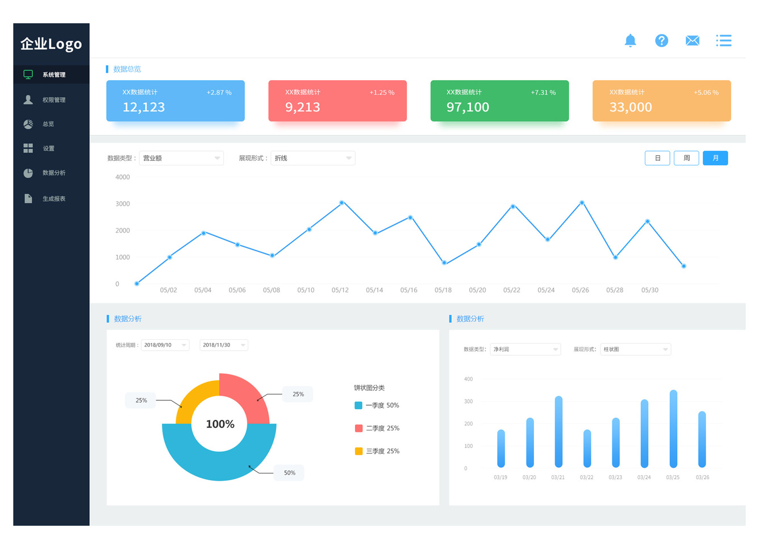Open the notification bell icon
This screenshot has width=776, height=549.
[x=630, y=40]
